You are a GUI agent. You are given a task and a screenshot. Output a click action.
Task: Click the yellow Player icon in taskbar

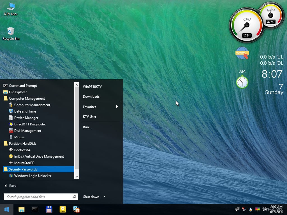(x=63, y=209)
